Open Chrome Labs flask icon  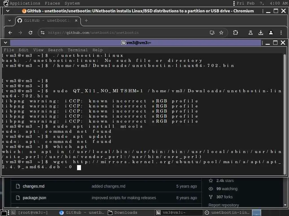click(251, 33)
